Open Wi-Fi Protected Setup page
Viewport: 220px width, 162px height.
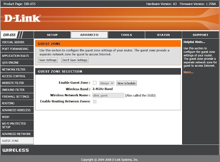coord(17,125)
